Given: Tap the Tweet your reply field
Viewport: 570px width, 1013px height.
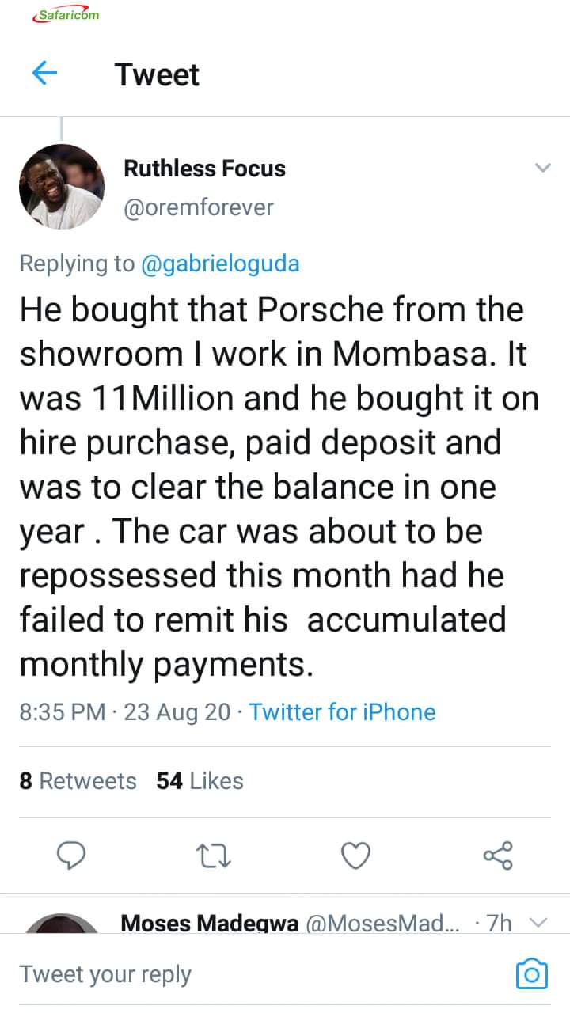Looking at the screenshot, I should point(237,973).
